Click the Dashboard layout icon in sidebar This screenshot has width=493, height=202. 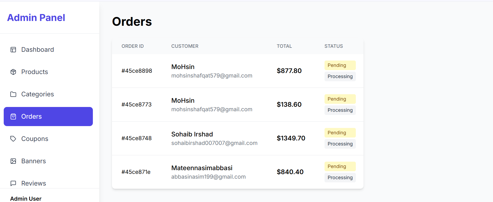pos(13,50)
